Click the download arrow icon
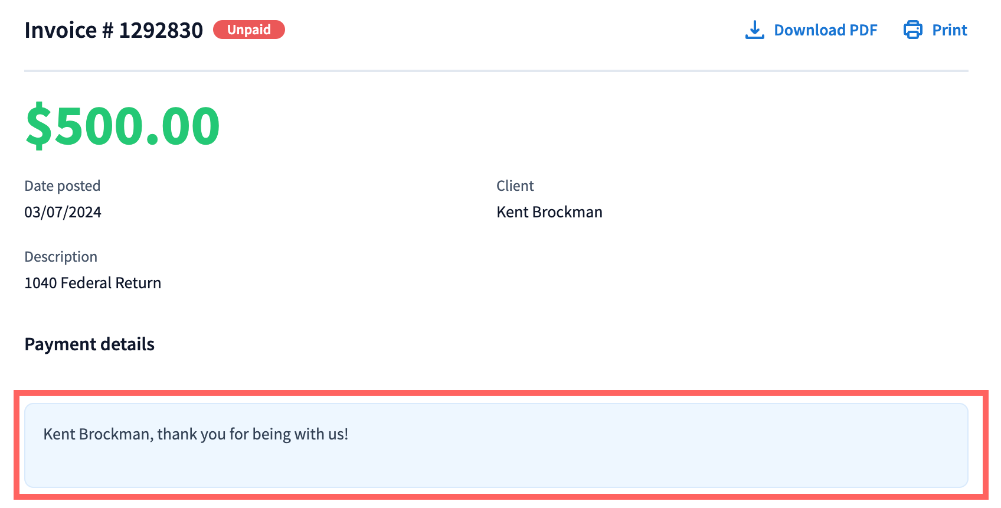Screen dimensions: 1001x508 (x=754, y=30)
